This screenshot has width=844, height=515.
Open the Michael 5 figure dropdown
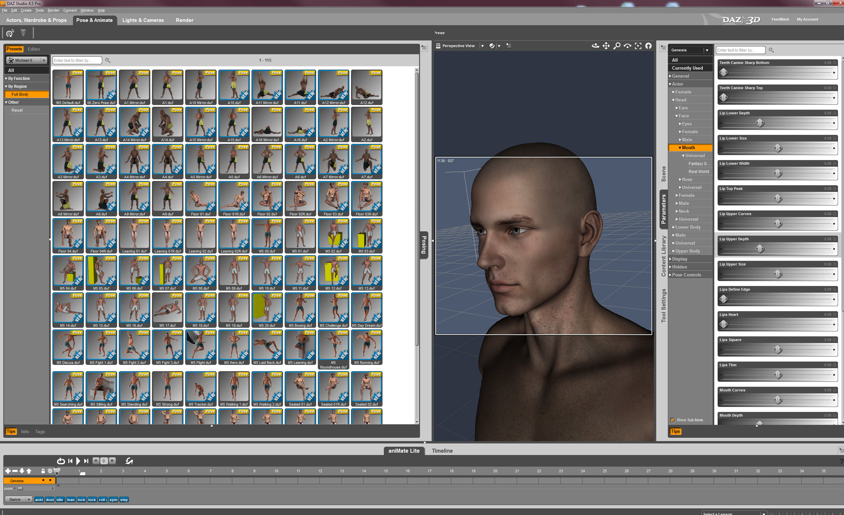[x=27, y=61]
